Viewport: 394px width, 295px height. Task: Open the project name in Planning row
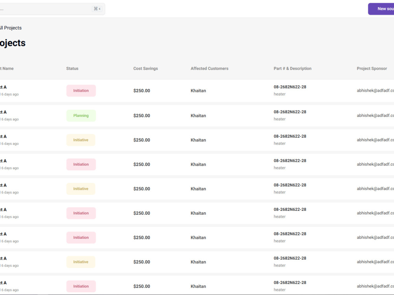click(3, 112)
